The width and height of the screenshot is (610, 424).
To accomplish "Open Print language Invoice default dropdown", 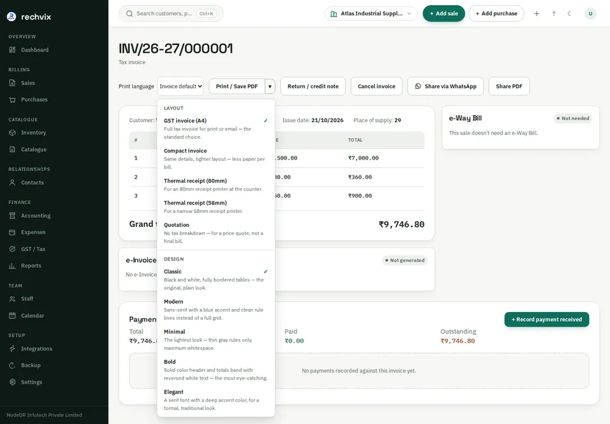I will (181, 86).
